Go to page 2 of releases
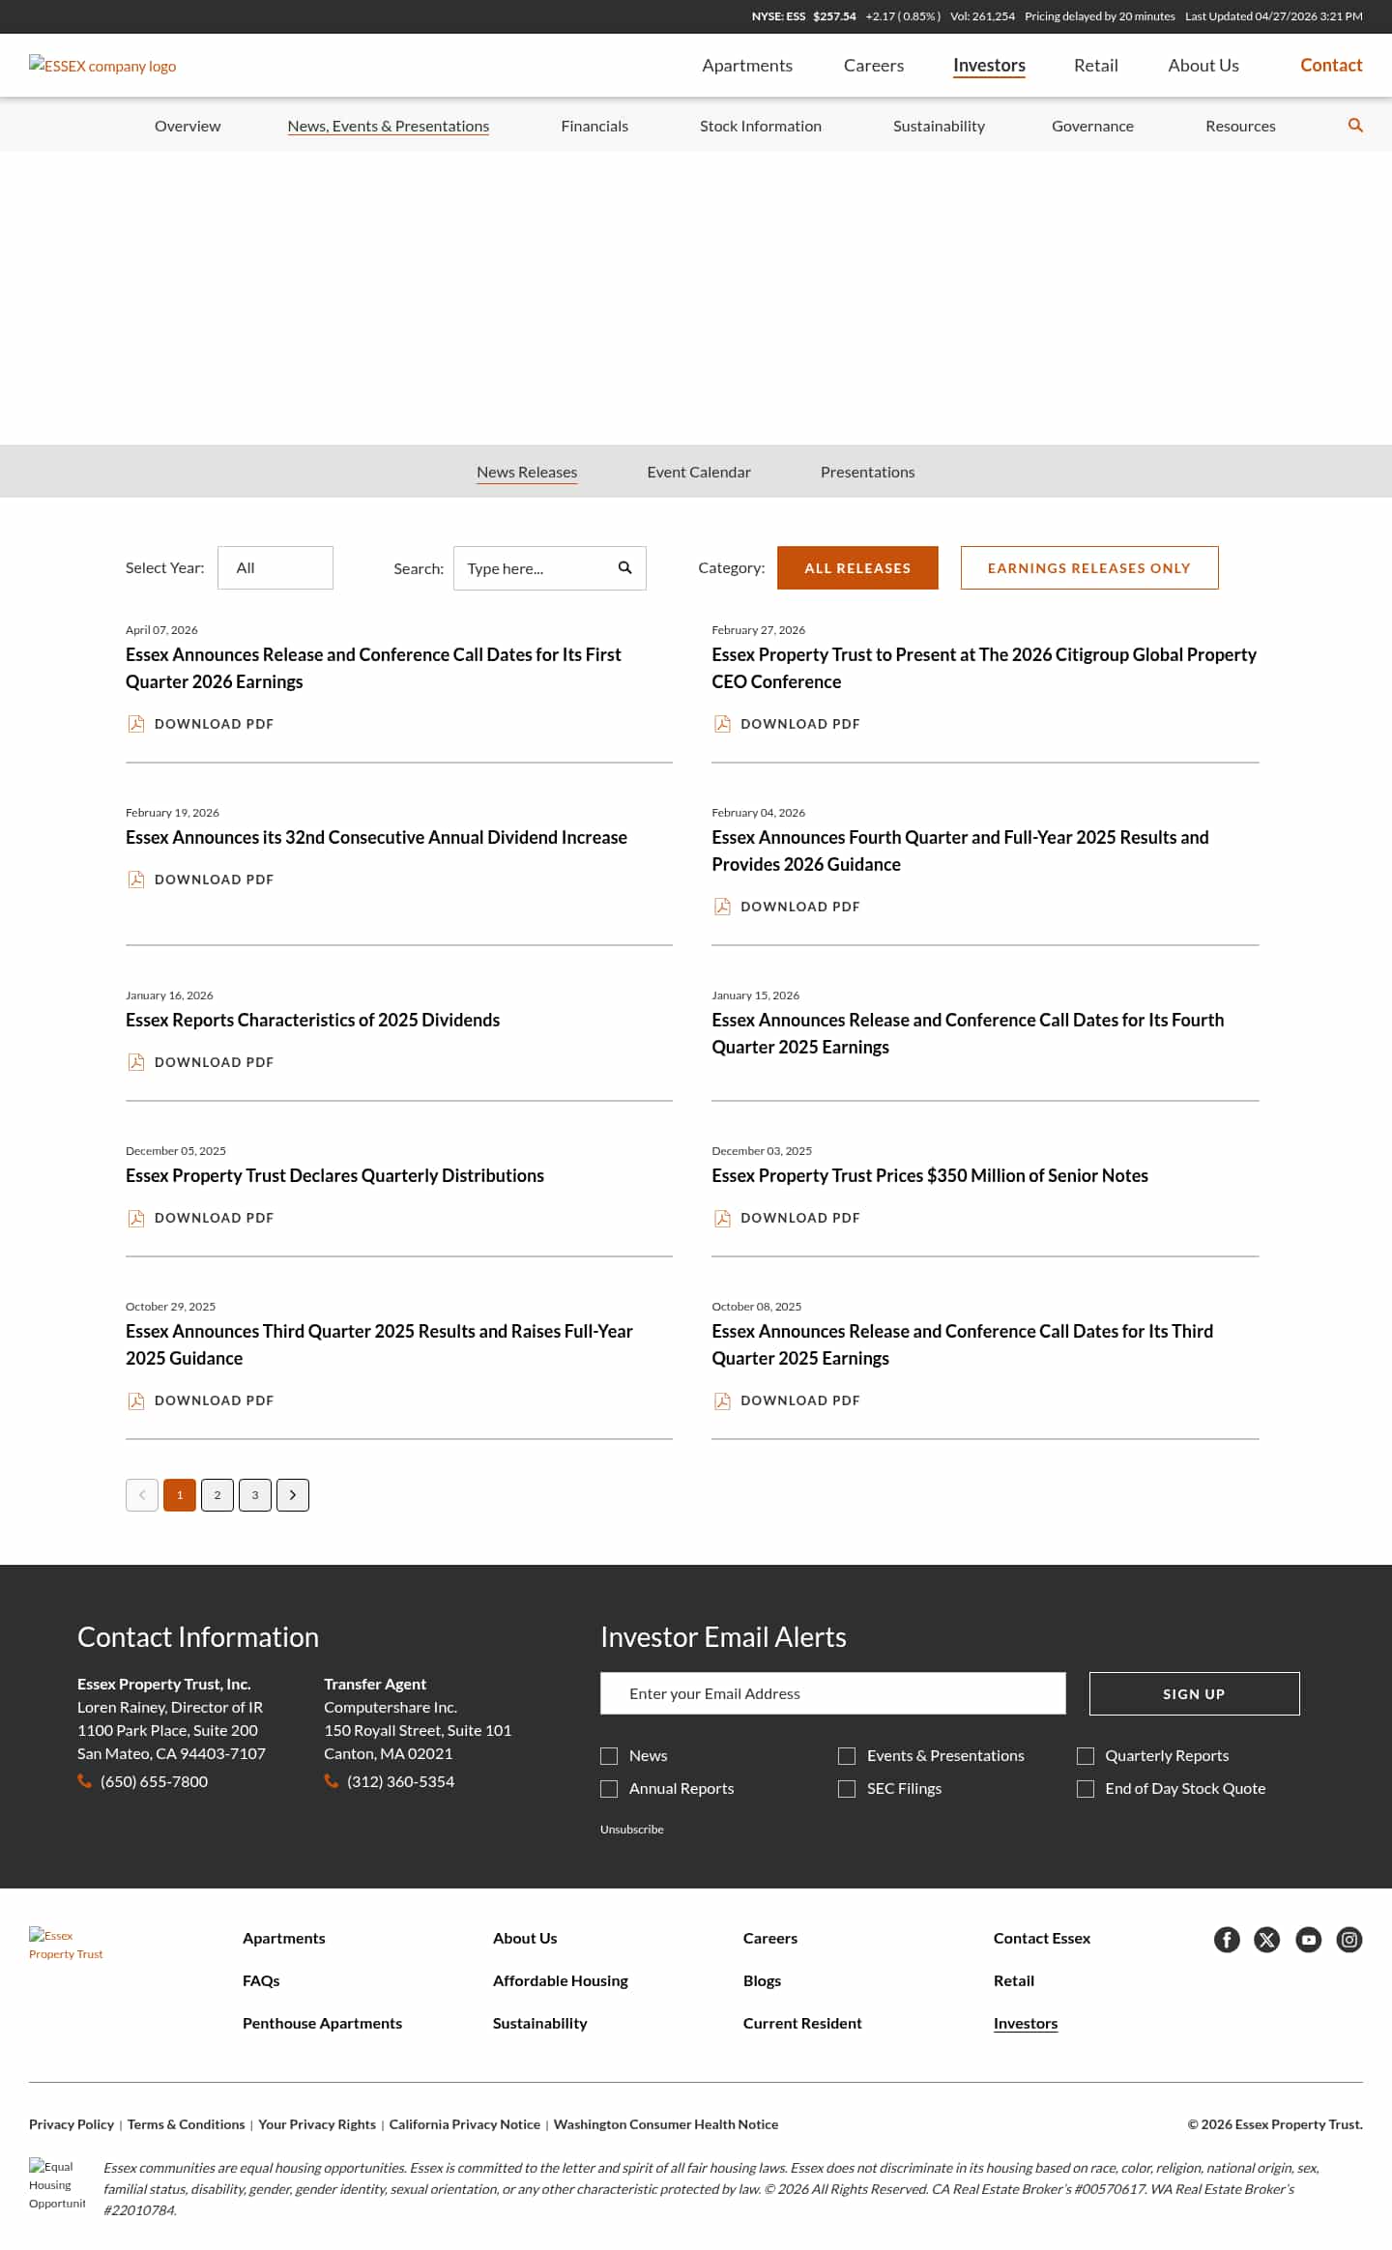 (x=217, y=1495)
